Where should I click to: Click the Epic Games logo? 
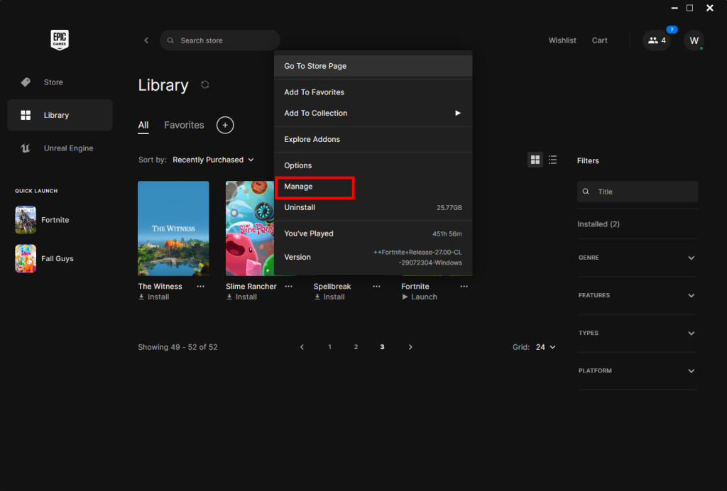click(x=60, y=40)
